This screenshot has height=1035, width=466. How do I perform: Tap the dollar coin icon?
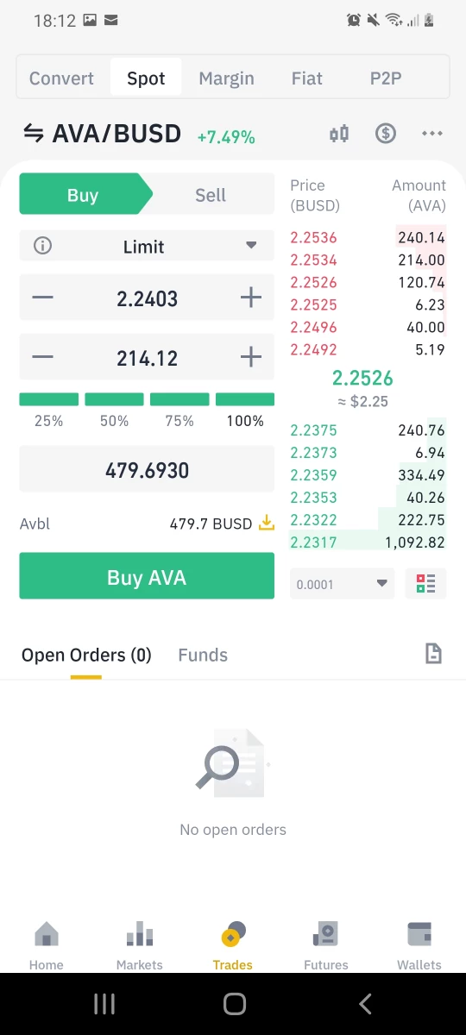pos(386,134)
